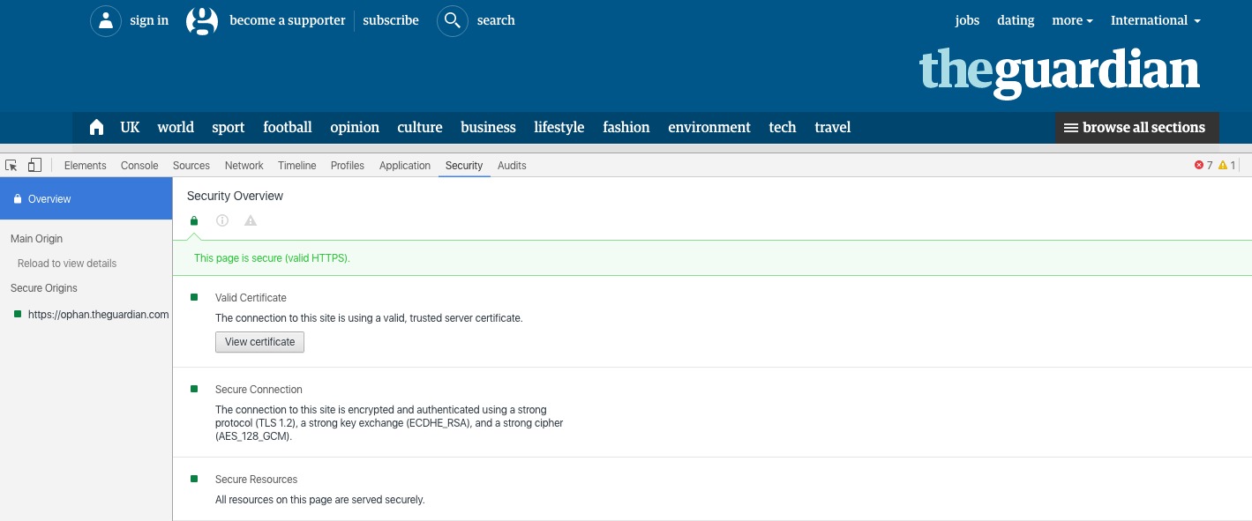Click the View certificate button
The image size is (1252, 521).
[x=259, y=342]
